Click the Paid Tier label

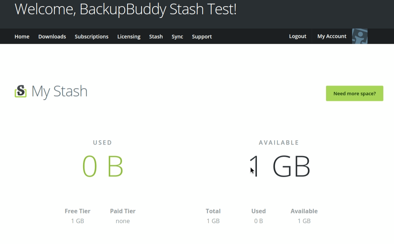123,211
